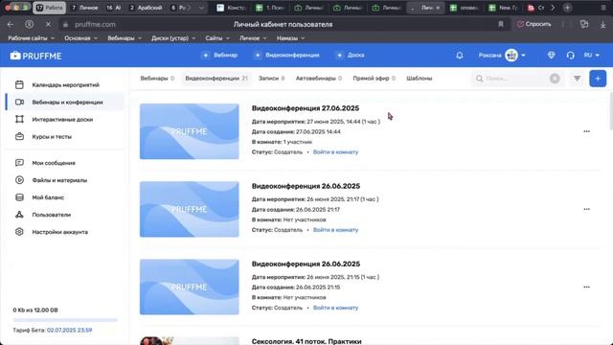Image resolution: width=613 pixels, height=345 pixels.
Task: Expand the Рабочие сайты bookmarks folder
Action: coord(32,38)
